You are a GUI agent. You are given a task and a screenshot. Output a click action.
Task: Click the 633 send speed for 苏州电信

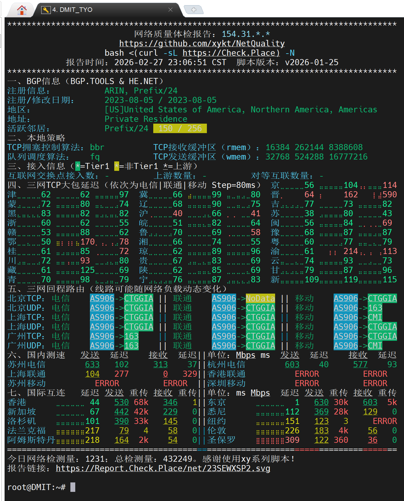point(92,365)
